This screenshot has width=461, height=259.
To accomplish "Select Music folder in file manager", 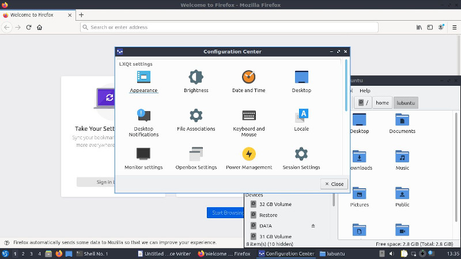I will (x=402, y=160).
